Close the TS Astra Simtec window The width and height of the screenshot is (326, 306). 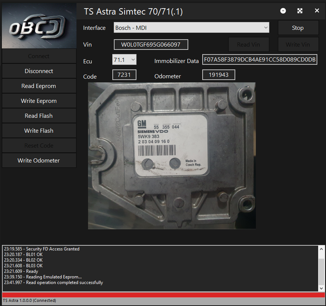[317, 10]
